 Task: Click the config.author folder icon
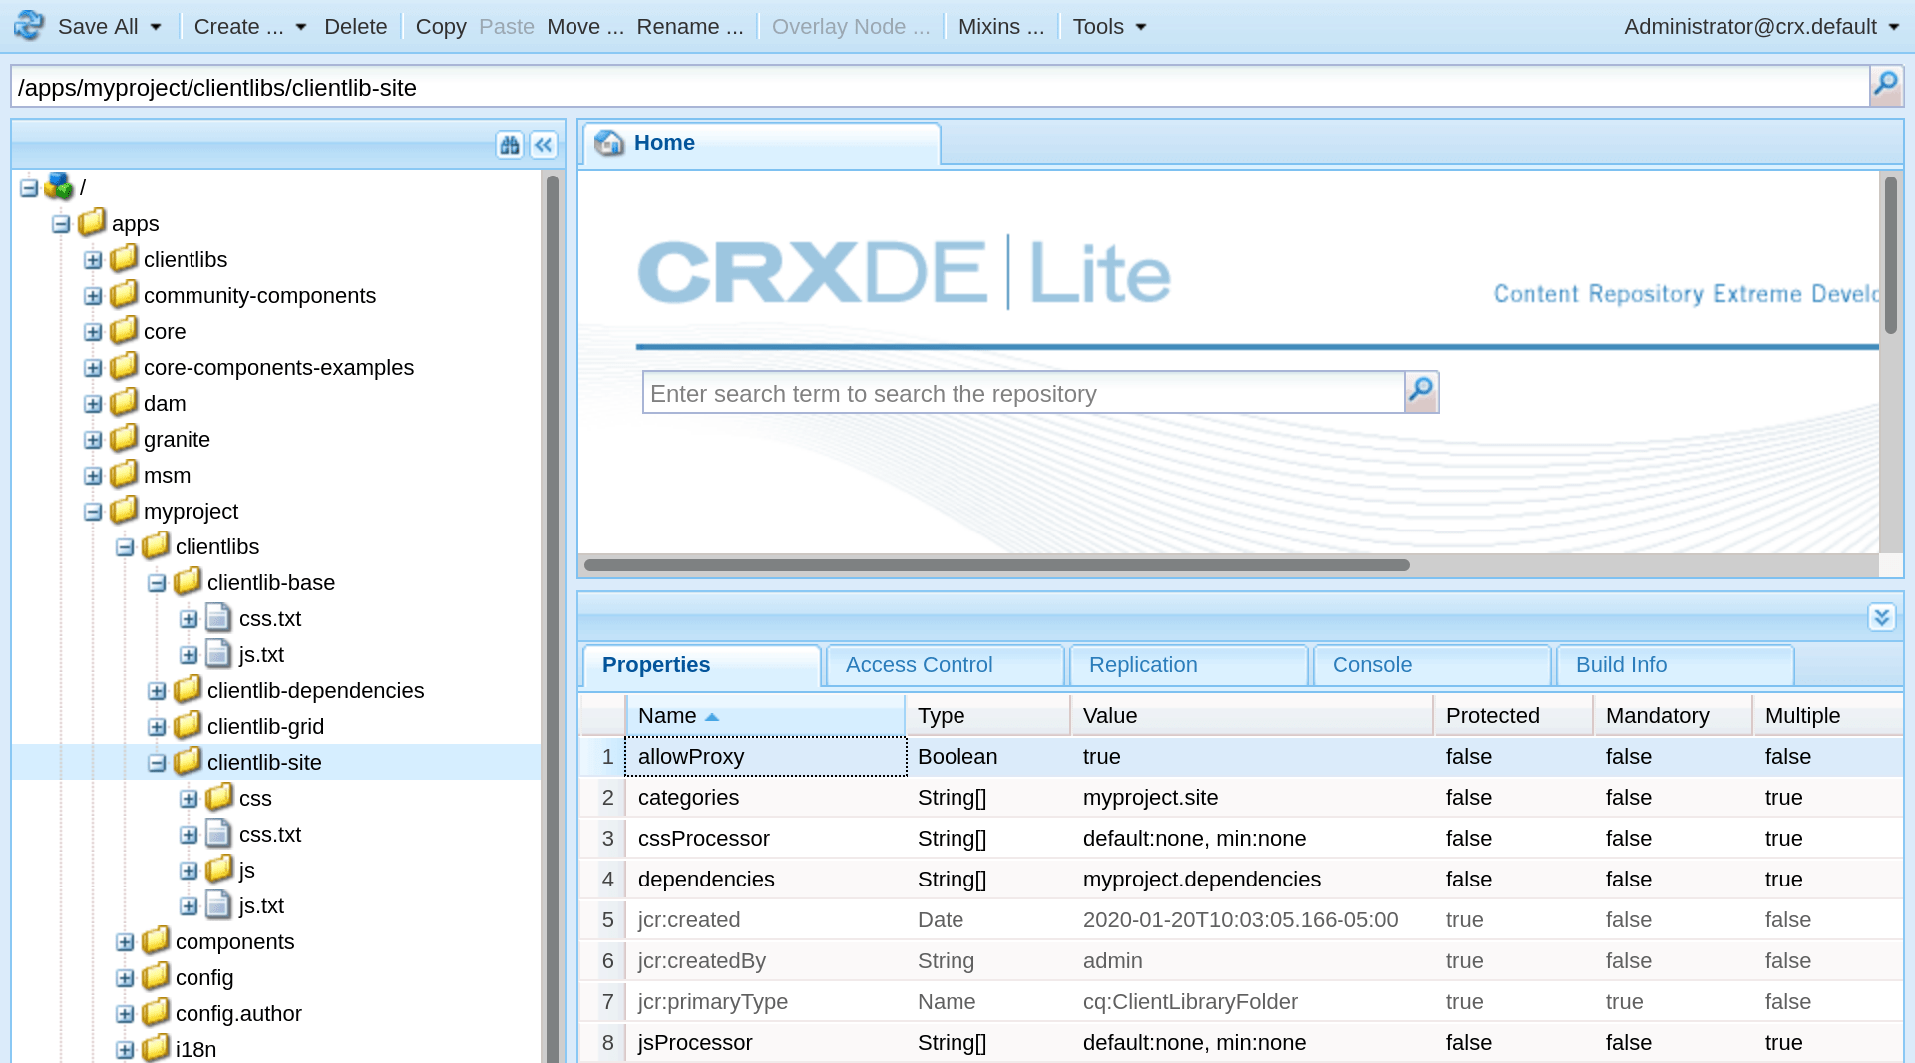click(156, 1012)
